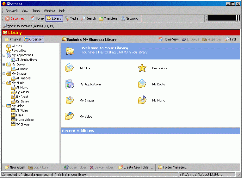This screenshot has width=242, height=178.
Task: Select My Music in the tree
Action: point(15,83)
